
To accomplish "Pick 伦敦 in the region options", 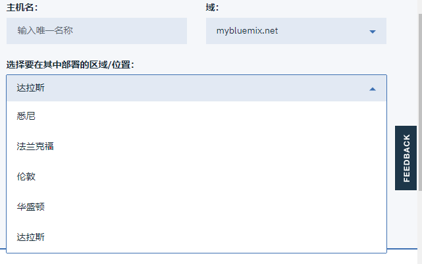I will [x=196, y=176].
